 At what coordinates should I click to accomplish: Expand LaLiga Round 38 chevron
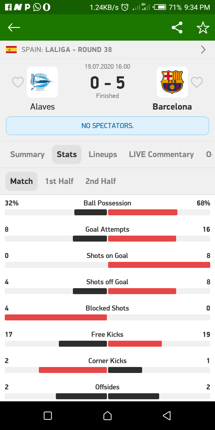coord(203,50)
